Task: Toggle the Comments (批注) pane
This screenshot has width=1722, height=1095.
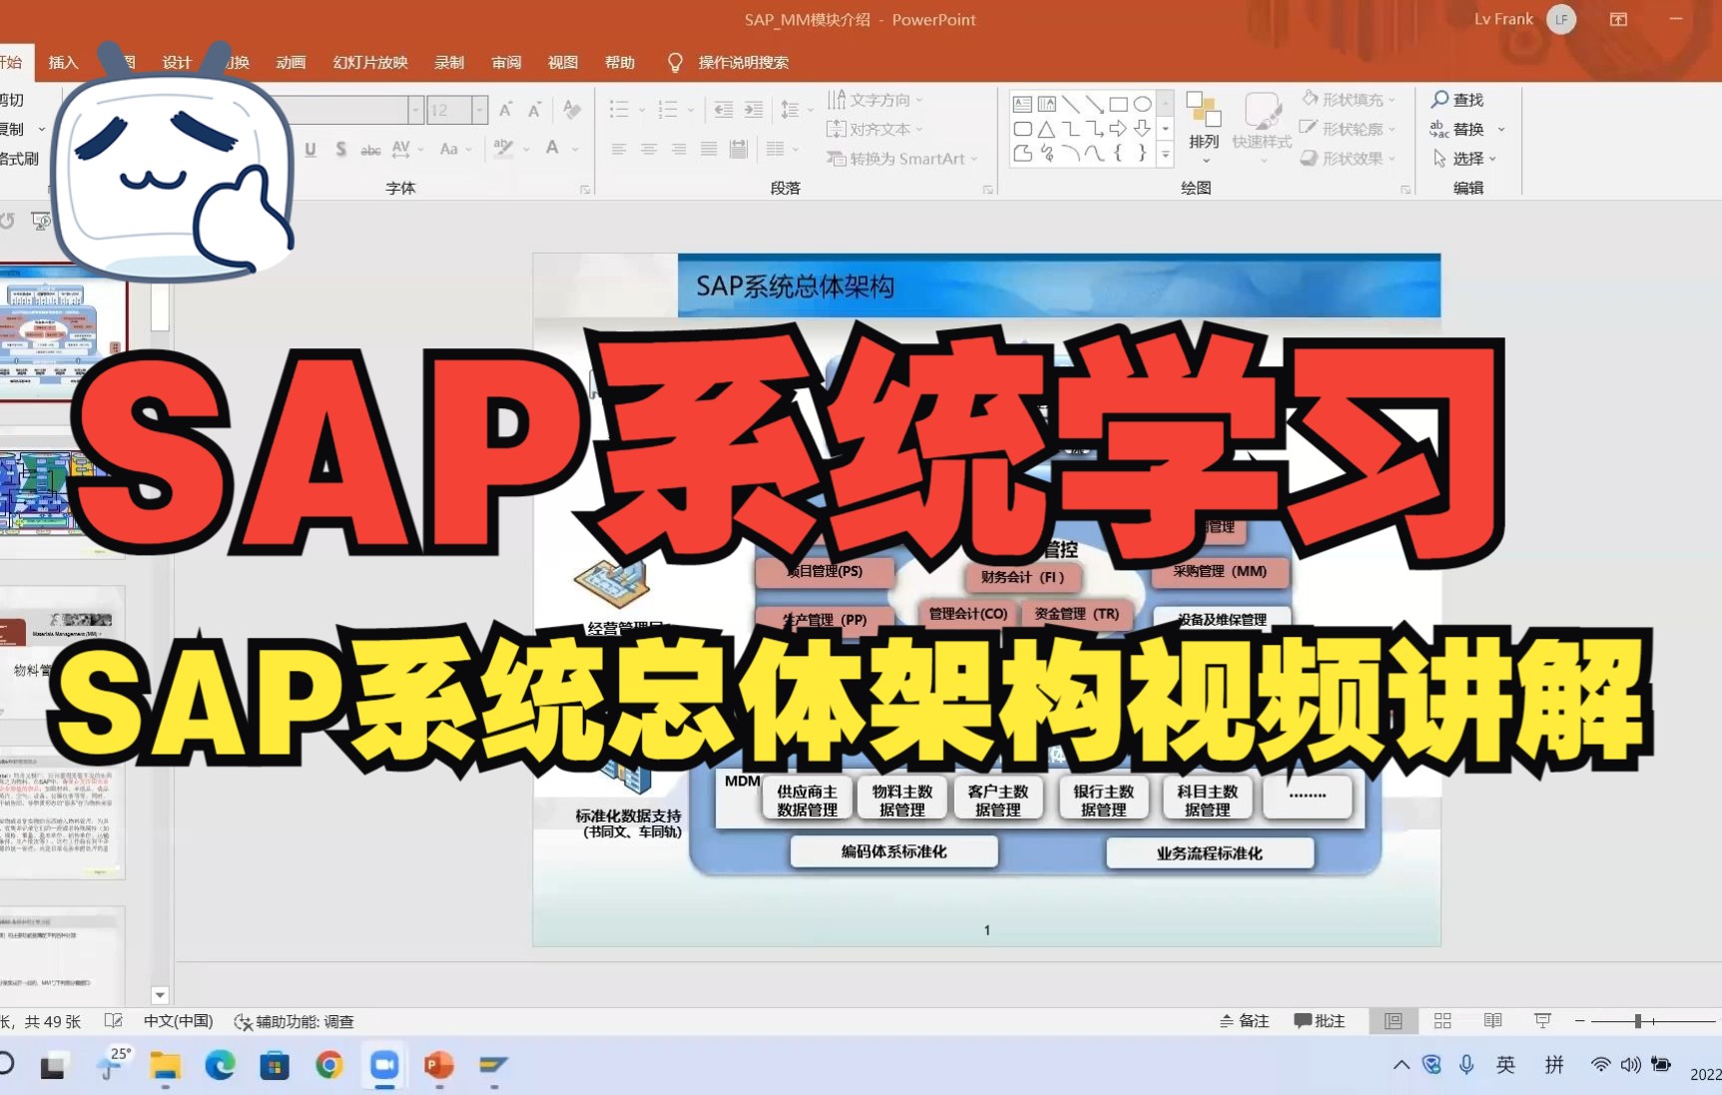Action: tap(1320, 1021)
